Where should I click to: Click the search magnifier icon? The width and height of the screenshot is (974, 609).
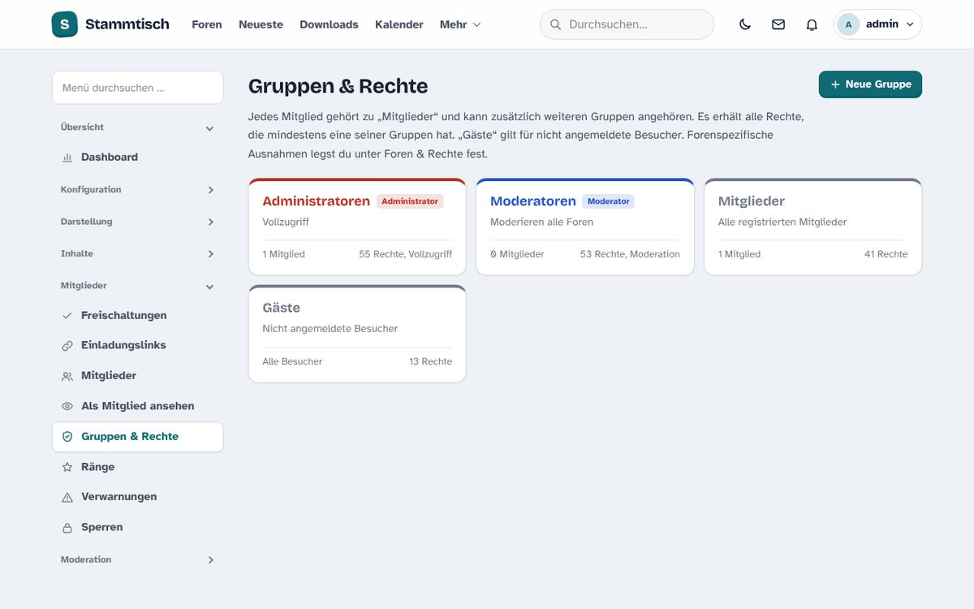point(556,24)
